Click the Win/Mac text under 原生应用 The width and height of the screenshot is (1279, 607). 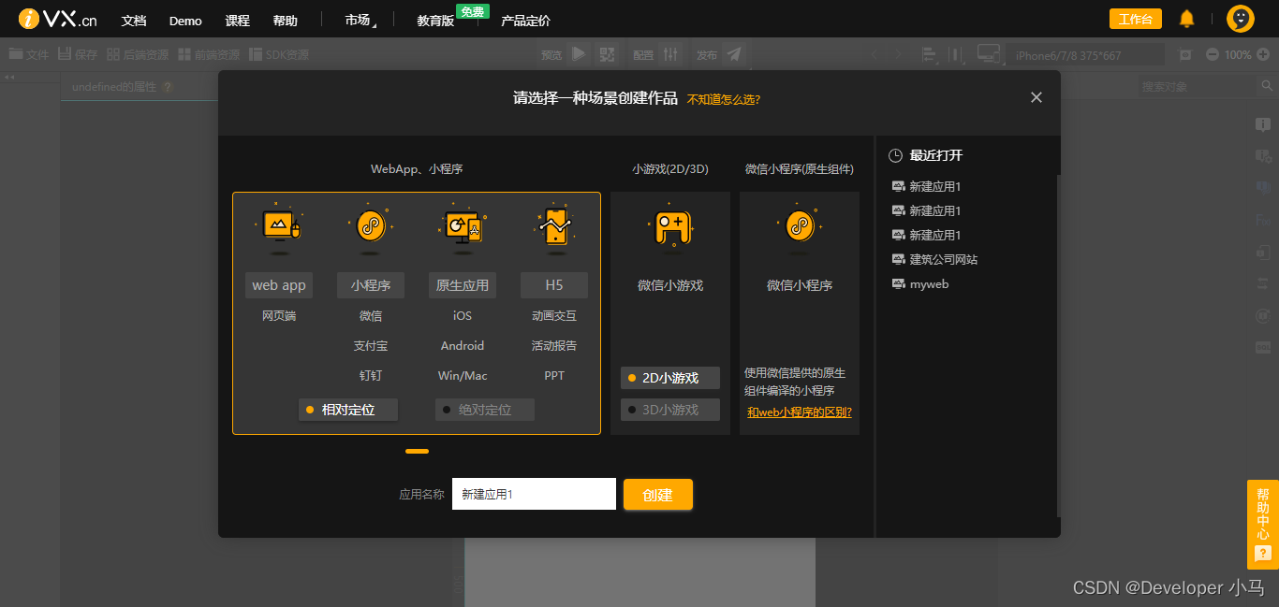point(463,376)
